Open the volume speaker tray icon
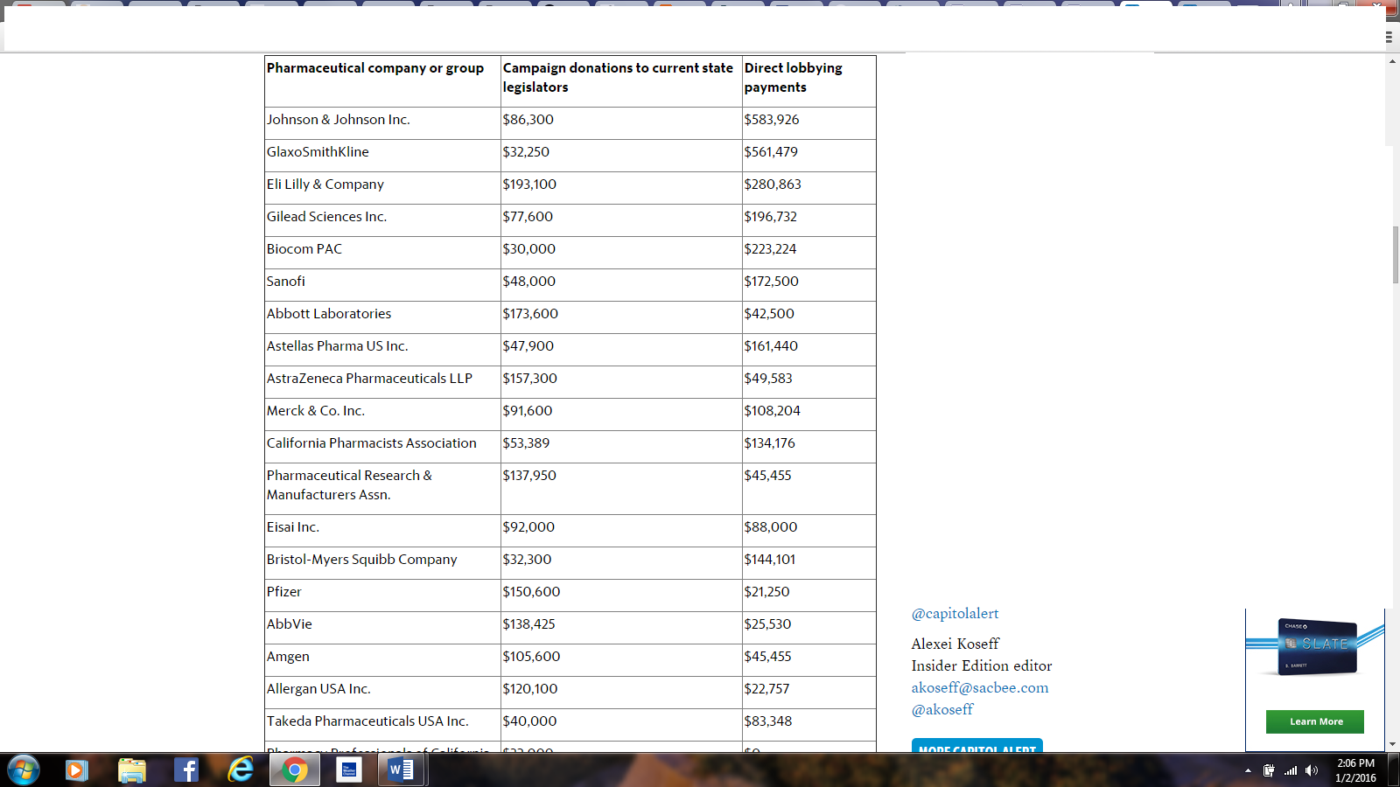1400x787 pixels. [x=1312, y=770]
